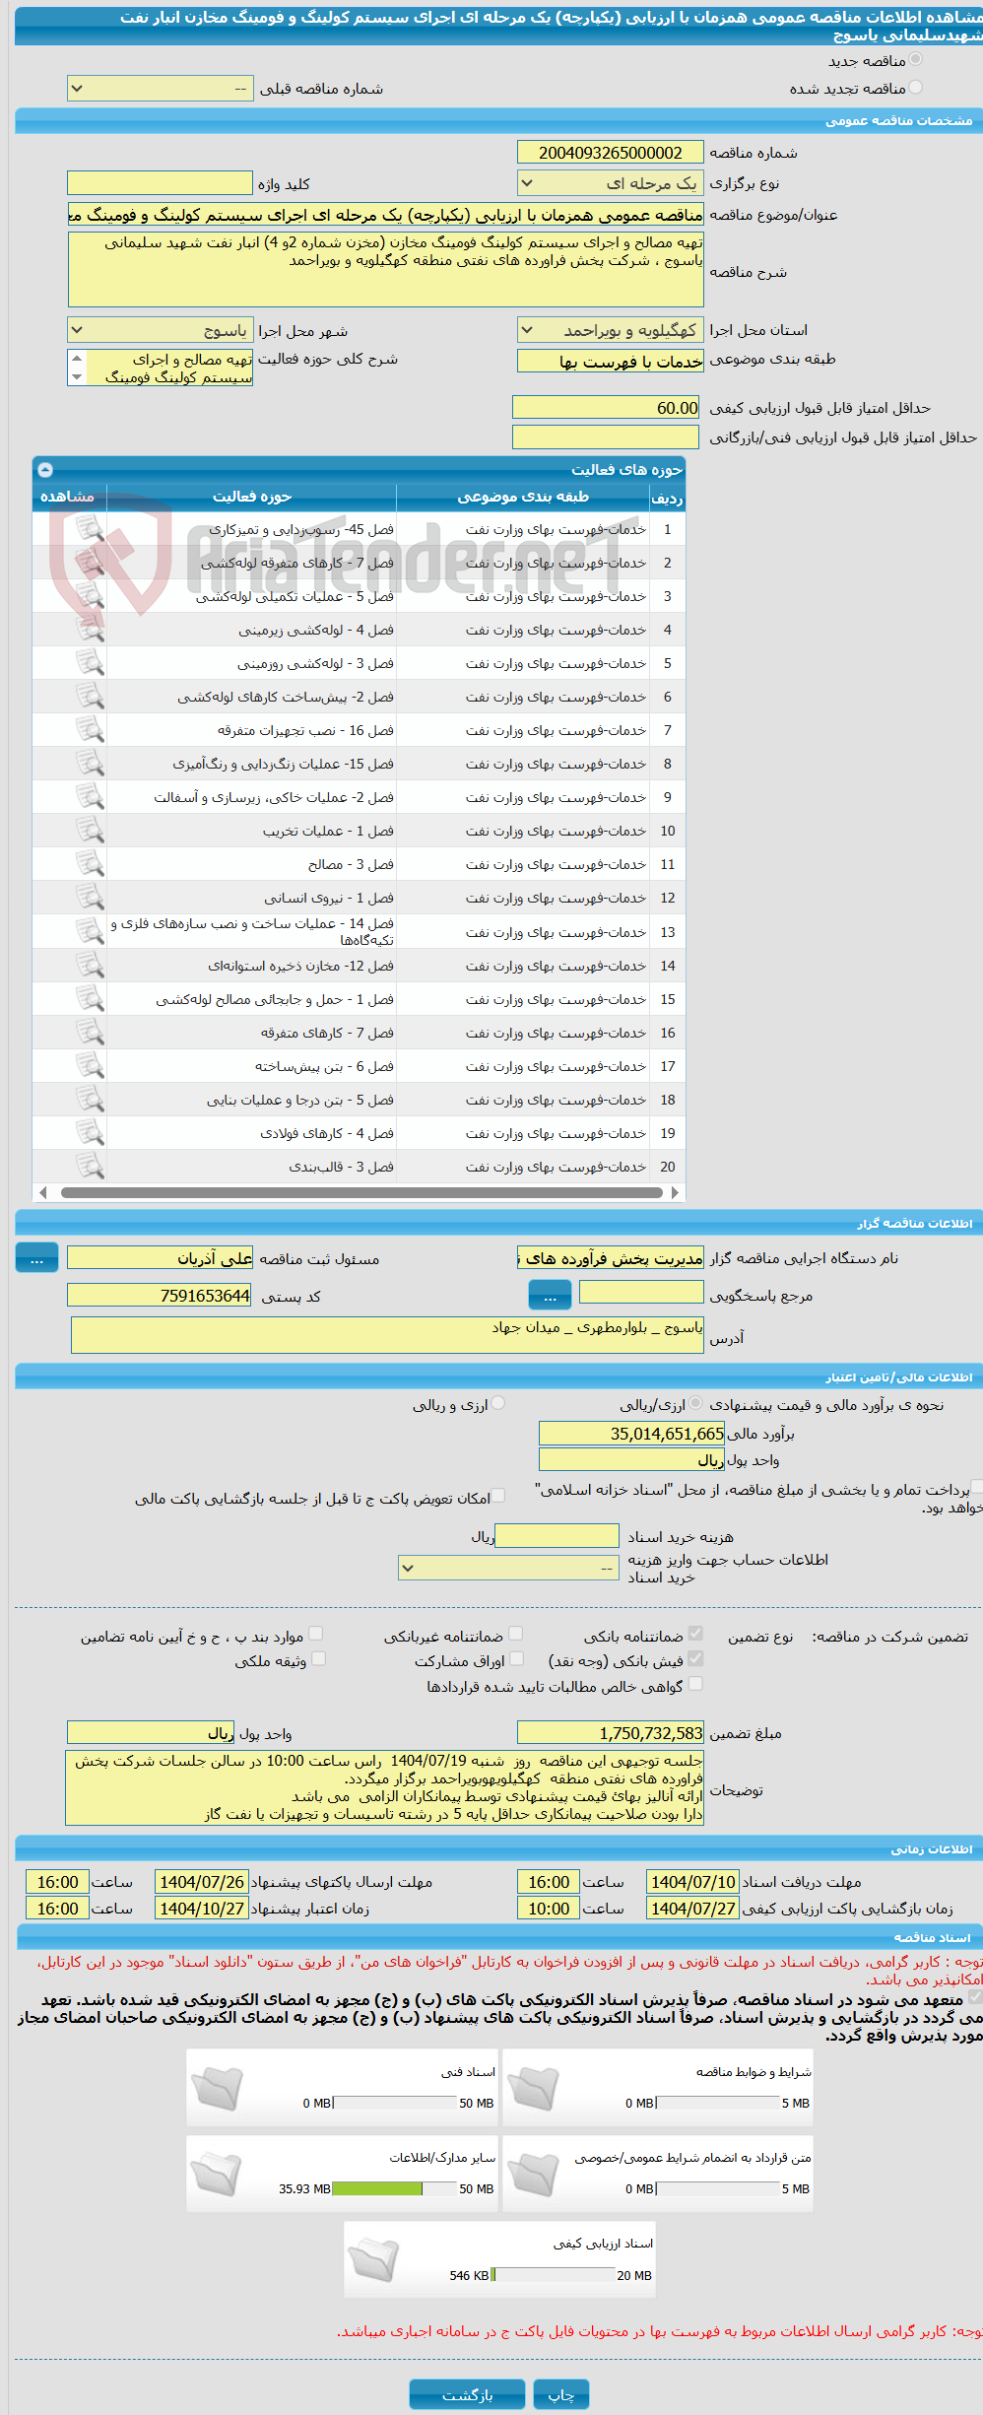The image size is (983, 2415).
Task: Open the شهر محل اجرا dropdown
Action: click(161, 331)
